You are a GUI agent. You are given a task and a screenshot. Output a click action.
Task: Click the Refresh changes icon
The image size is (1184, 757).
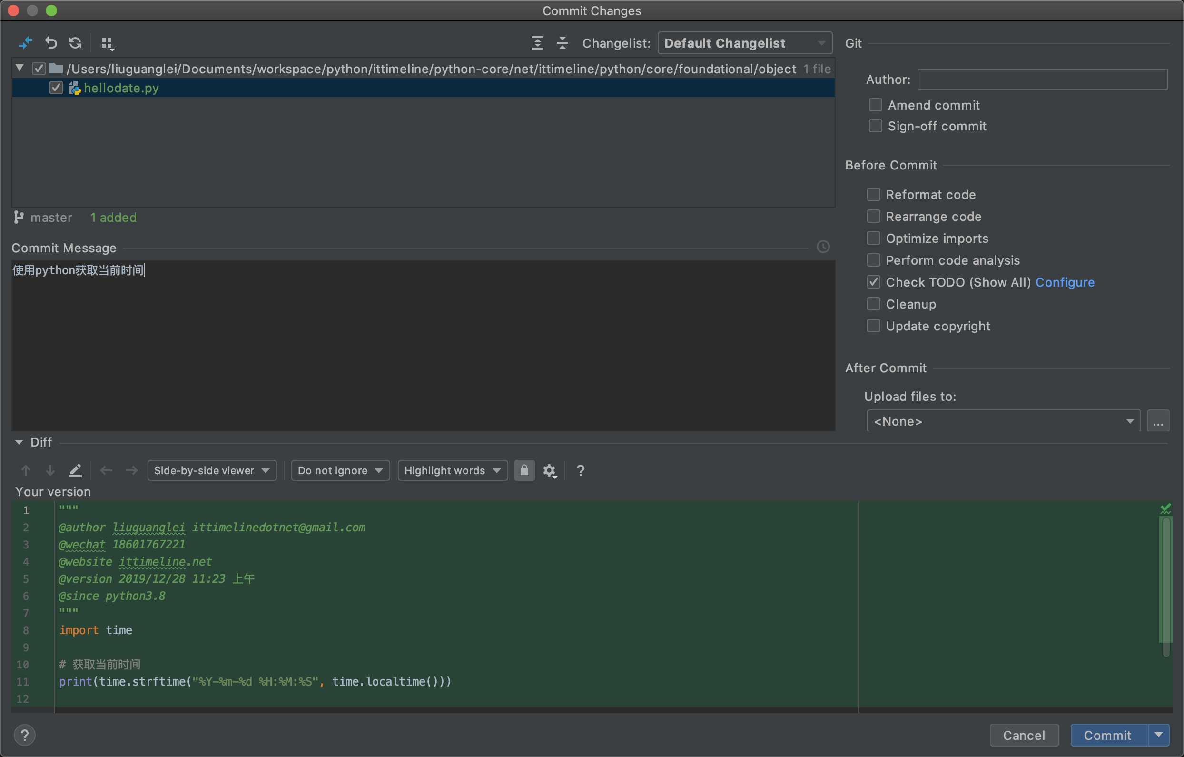[75, 43]
